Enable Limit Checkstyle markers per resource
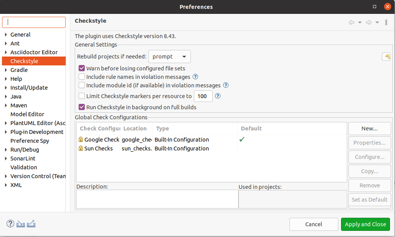395x237 pixels. pyautogui.click(x=82, y=96)
